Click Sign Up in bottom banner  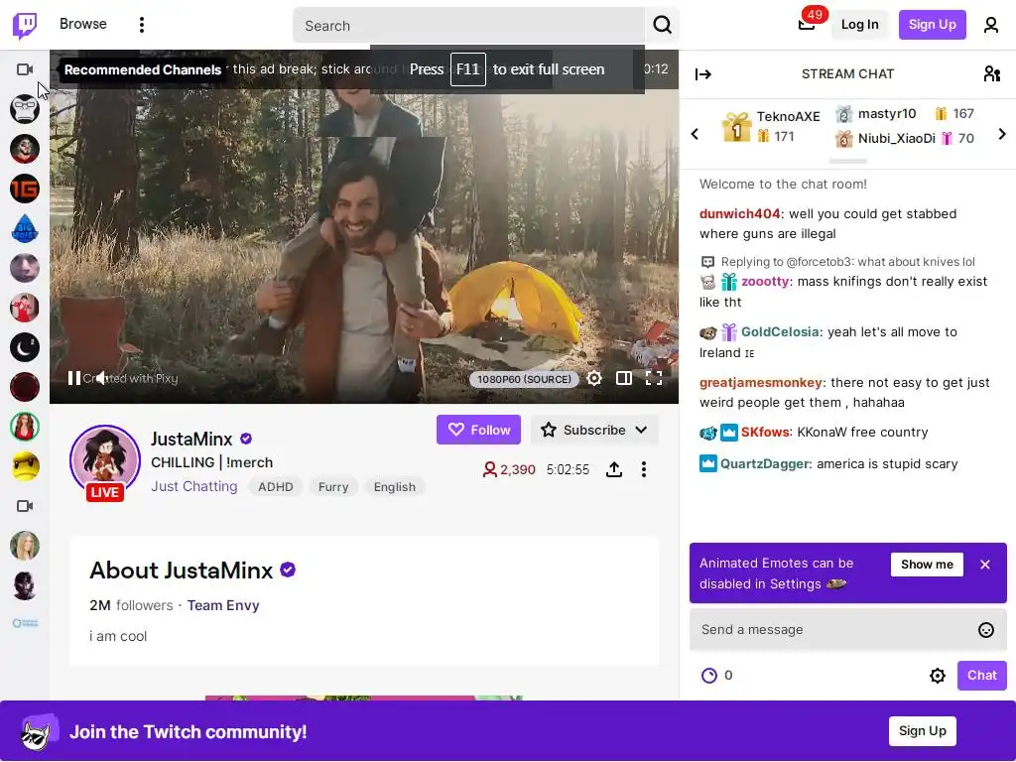pos(922,731)
